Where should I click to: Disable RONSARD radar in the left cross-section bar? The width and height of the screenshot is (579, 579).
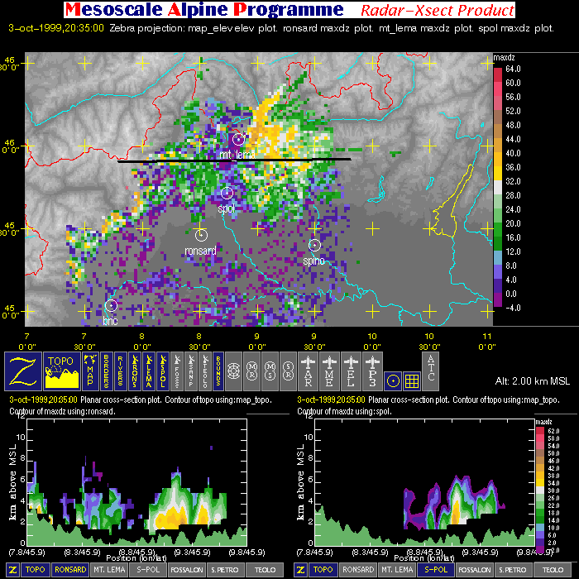point(72,570)
